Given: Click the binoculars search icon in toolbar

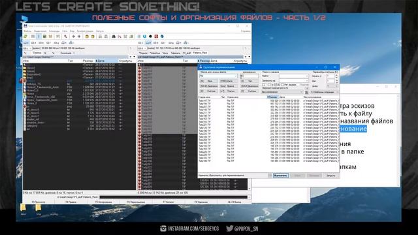Looking at the screenshot, I should point(114,37).
